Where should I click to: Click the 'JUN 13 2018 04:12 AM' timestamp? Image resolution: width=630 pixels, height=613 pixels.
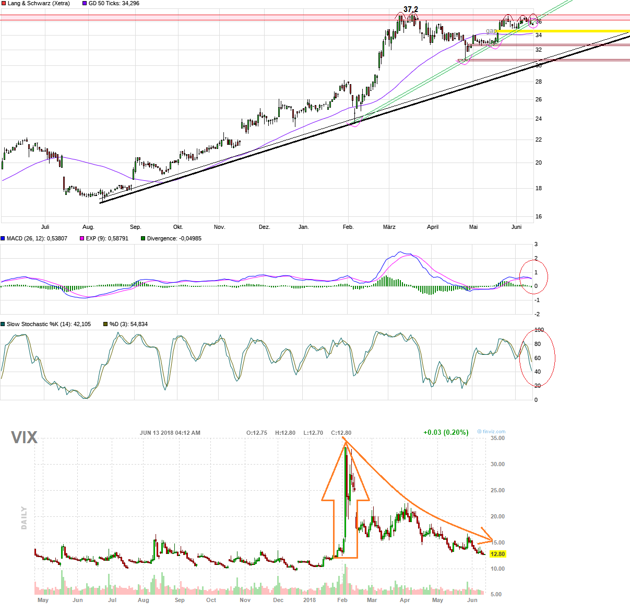[x=170, y=433]
